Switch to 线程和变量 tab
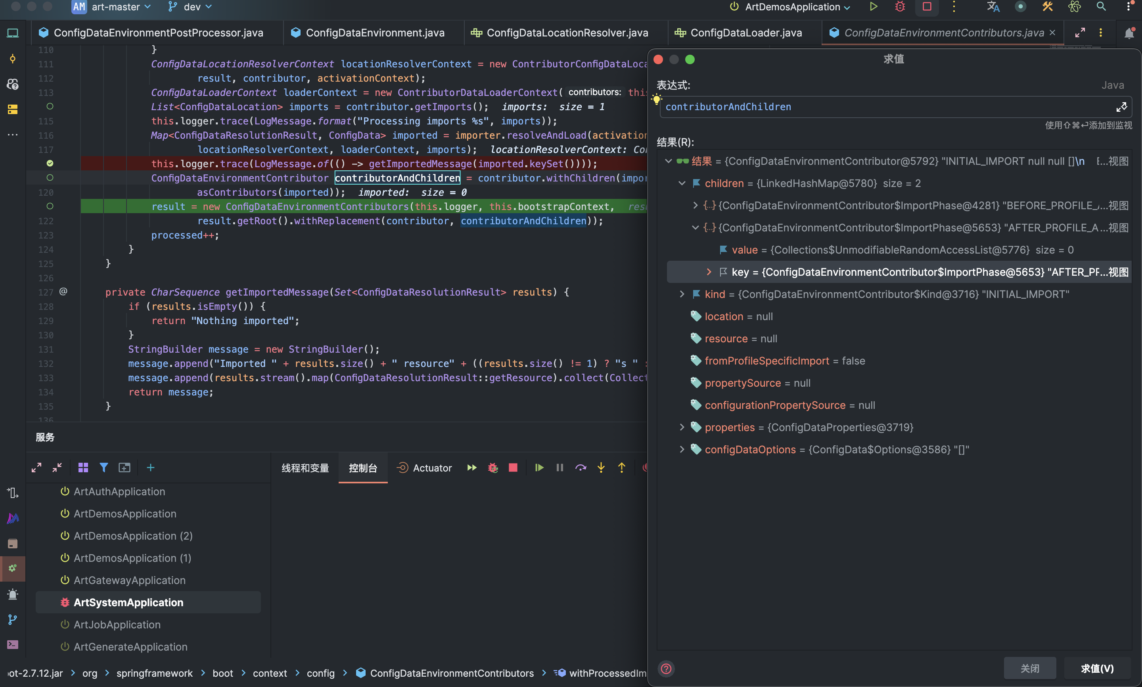Image resolution: width=1142 pixels, height=687 pixels. point(305,468)
